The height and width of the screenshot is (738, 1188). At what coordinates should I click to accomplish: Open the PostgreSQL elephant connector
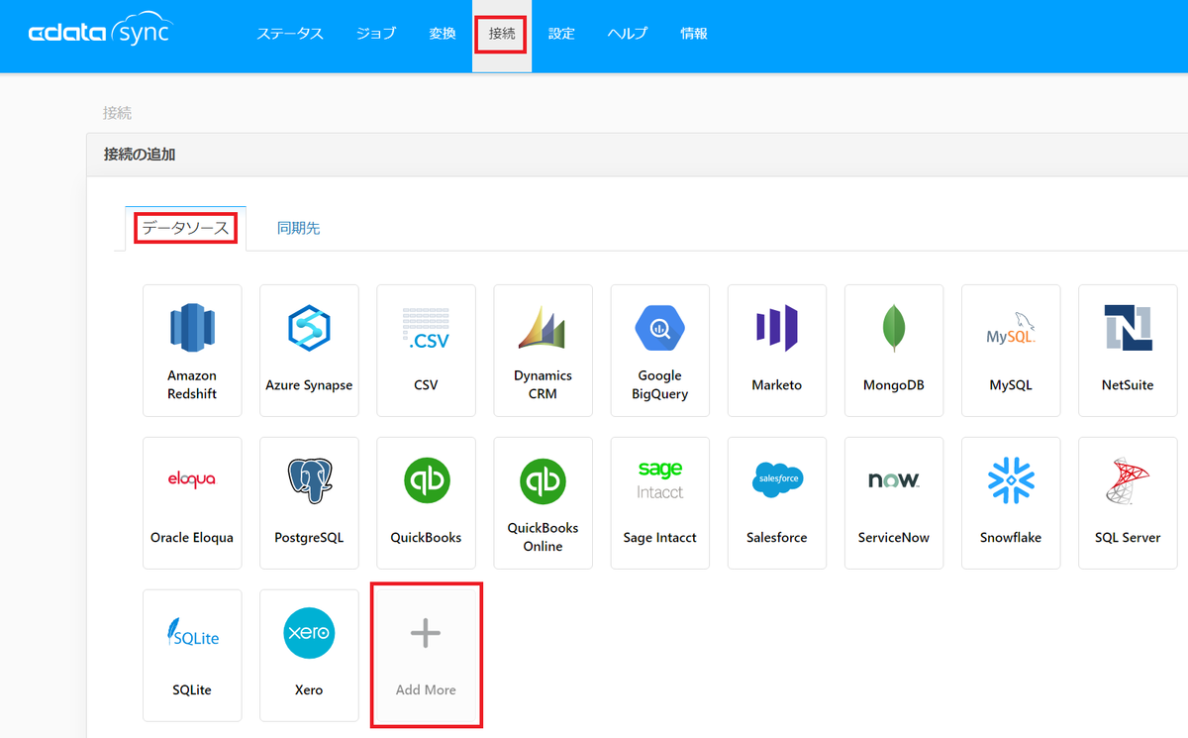pyautogui.click(x=309, y=503)
